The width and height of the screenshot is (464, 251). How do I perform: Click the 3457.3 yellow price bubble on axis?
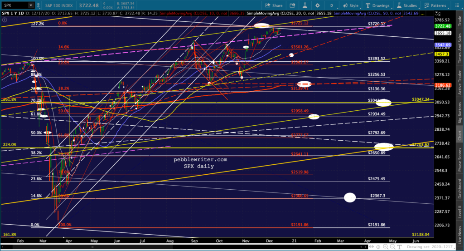(441, 54)
